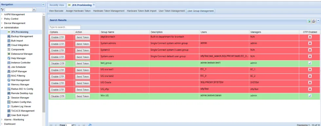Click Enable OTP for dept.krontech
321x126 pixels.
click(58, 37)
